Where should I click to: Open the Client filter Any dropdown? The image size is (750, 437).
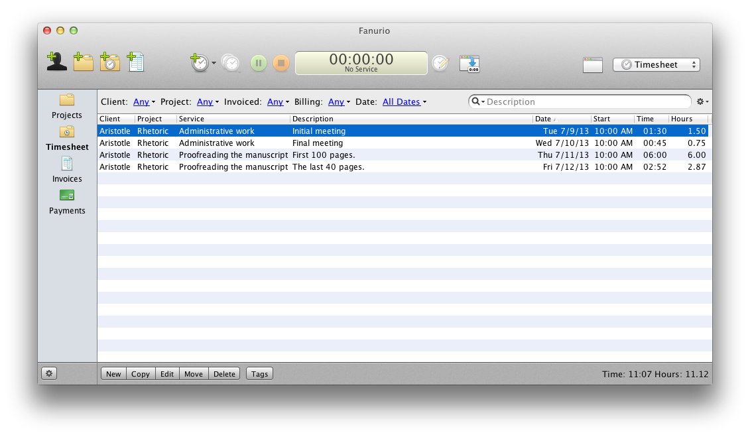144,102
